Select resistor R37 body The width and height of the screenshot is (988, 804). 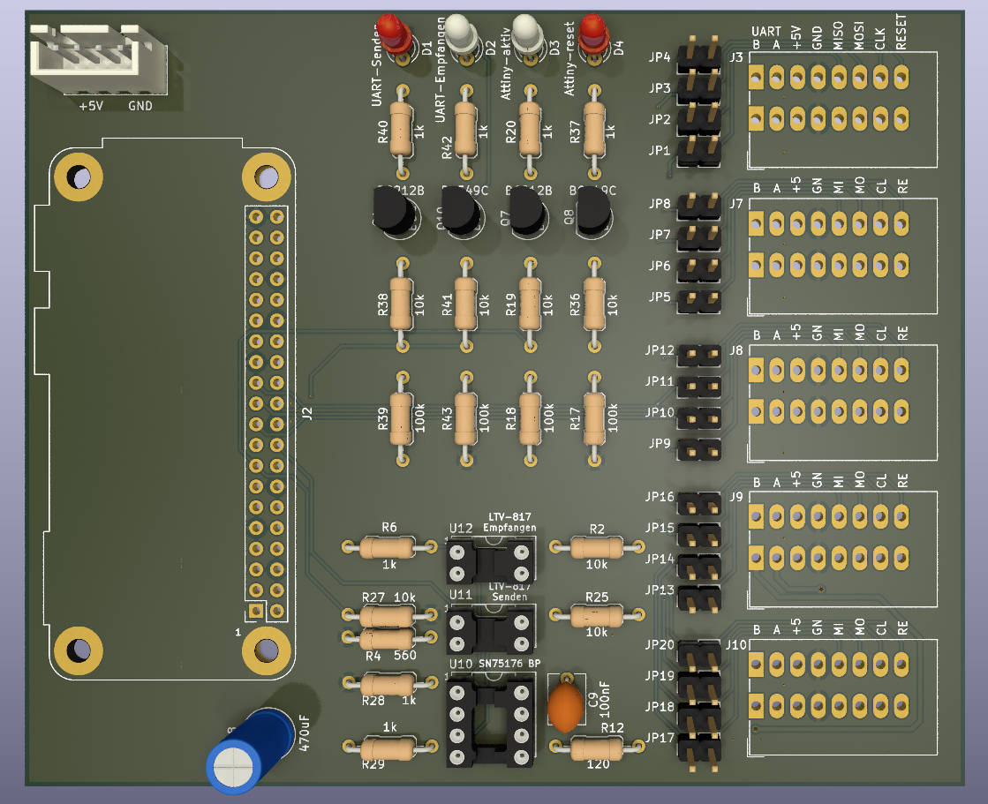(x=593, y=131)
